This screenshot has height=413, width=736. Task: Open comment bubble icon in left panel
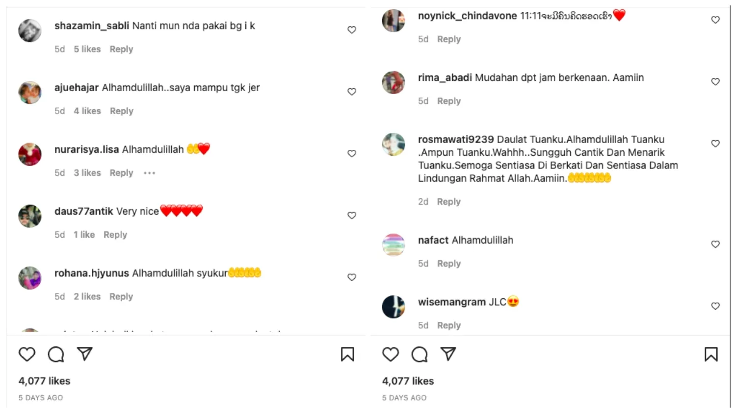pos(56,354)
